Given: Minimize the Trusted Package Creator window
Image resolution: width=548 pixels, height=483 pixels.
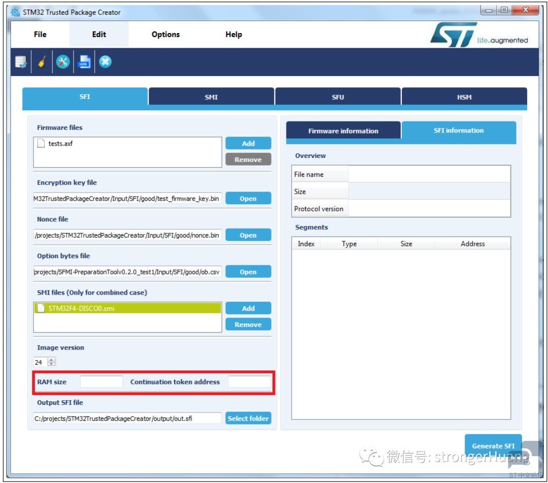Looking at the screenshot, I should coord(489,10).
